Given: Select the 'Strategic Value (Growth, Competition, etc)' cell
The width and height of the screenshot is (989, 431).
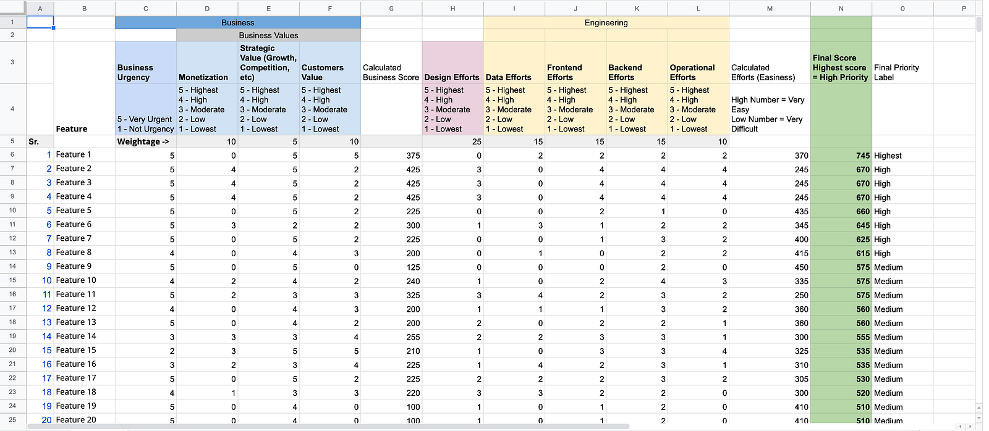Looking at the screenshot, I should pyautogui.click(x=268, y=62).
